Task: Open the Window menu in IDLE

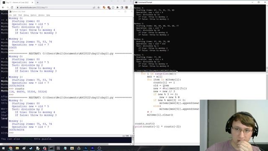Action: [x=41, y=15]
